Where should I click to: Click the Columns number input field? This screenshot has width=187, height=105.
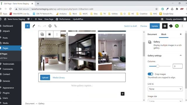(x=177, y=66)
